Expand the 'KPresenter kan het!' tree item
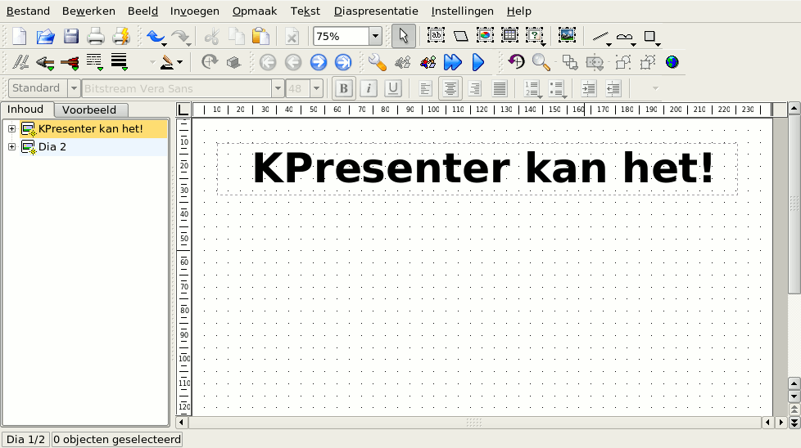The width and height of the screenshot is (801, 448). (11, 128)
